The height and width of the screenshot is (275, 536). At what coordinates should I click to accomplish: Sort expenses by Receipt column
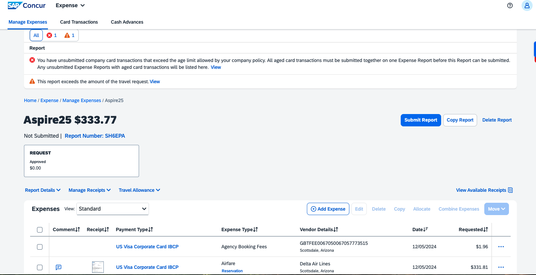click(98, 229)
